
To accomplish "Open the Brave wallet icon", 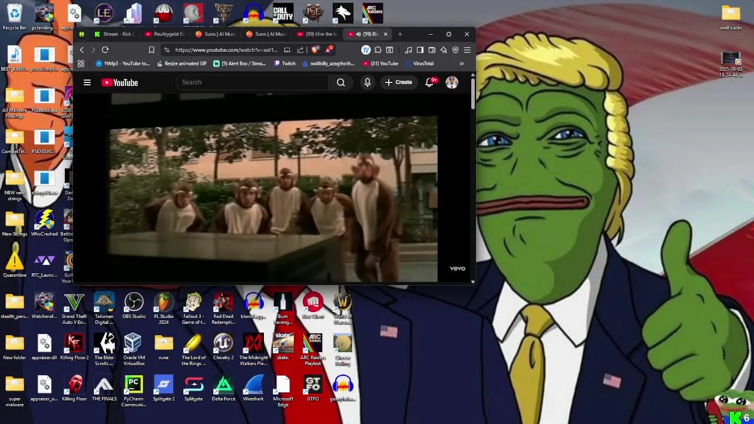I will coord(432,50).
